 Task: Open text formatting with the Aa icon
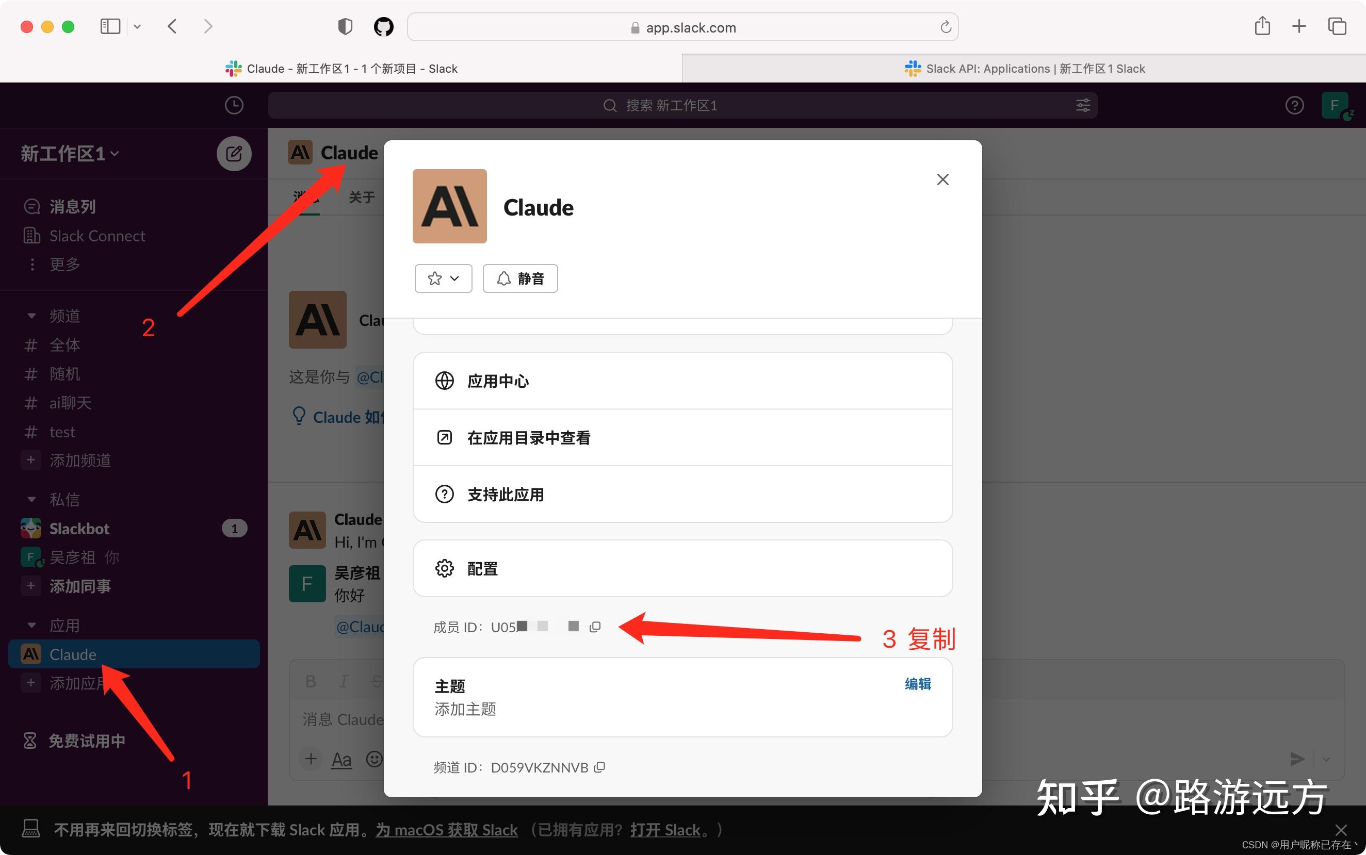tap(341, 759)
